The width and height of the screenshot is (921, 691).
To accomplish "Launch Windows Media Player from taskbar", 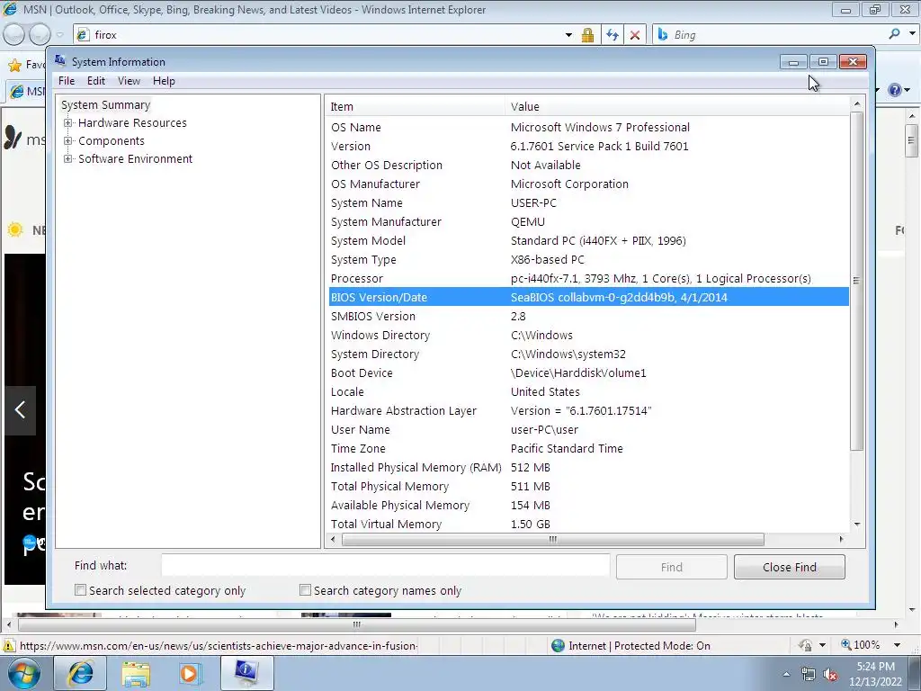I will [x=190, y=673].
